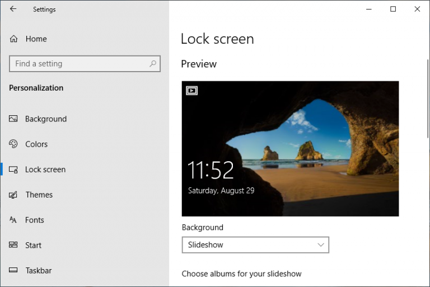The image size is (430, 287).
Task: Click the Home house icon
Action: pyautogui.click(x=13, y=39)
